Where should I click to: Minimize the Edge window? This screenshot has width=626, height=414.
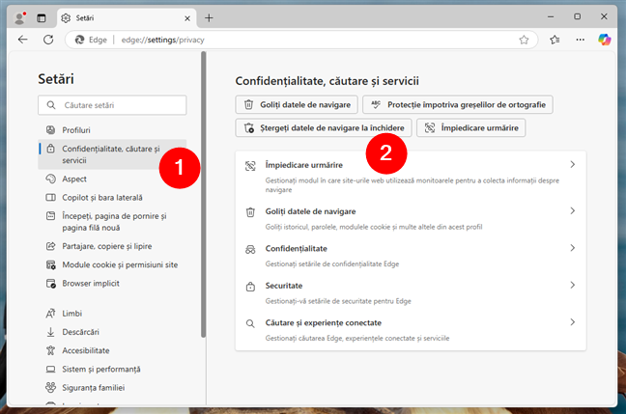pos(551,16)
